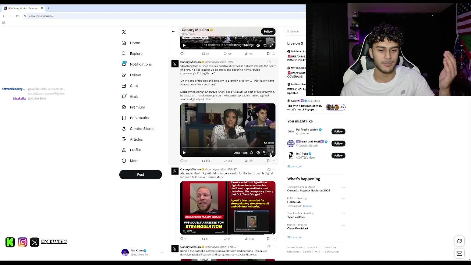Screen dimensions: 471x265
Task: Open options for Consulta Popular Nacional 2026 trend
Action: point(344,187)
